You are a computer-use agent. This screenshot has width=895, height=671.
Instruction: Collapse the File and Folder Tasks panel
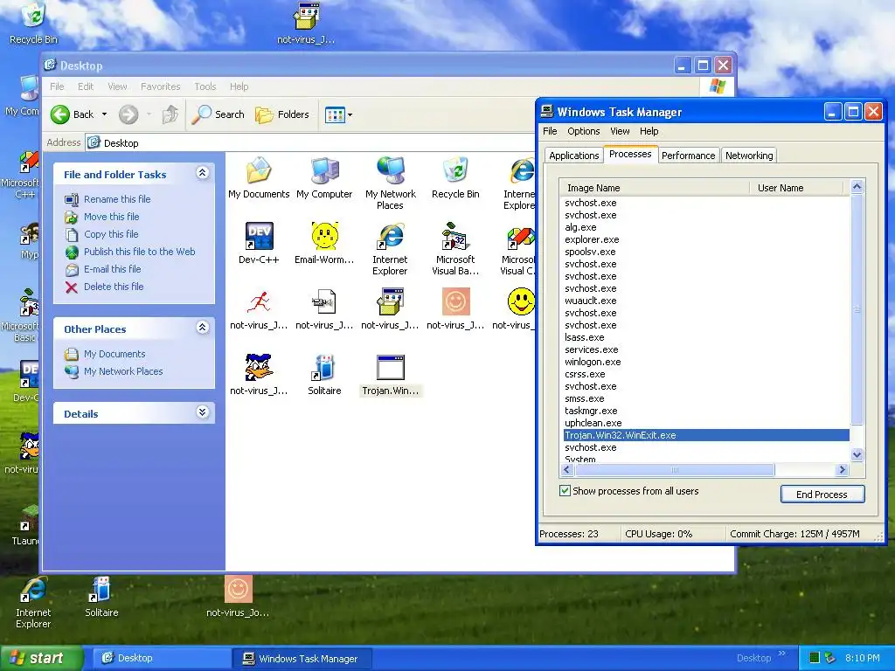tap(202, 173)
